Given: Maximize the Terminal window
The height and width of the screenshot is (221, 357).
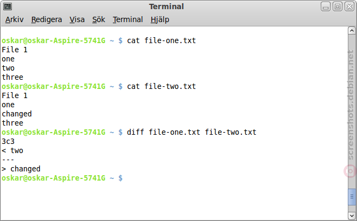Looking at the screenshot, I should pos(338,6).
